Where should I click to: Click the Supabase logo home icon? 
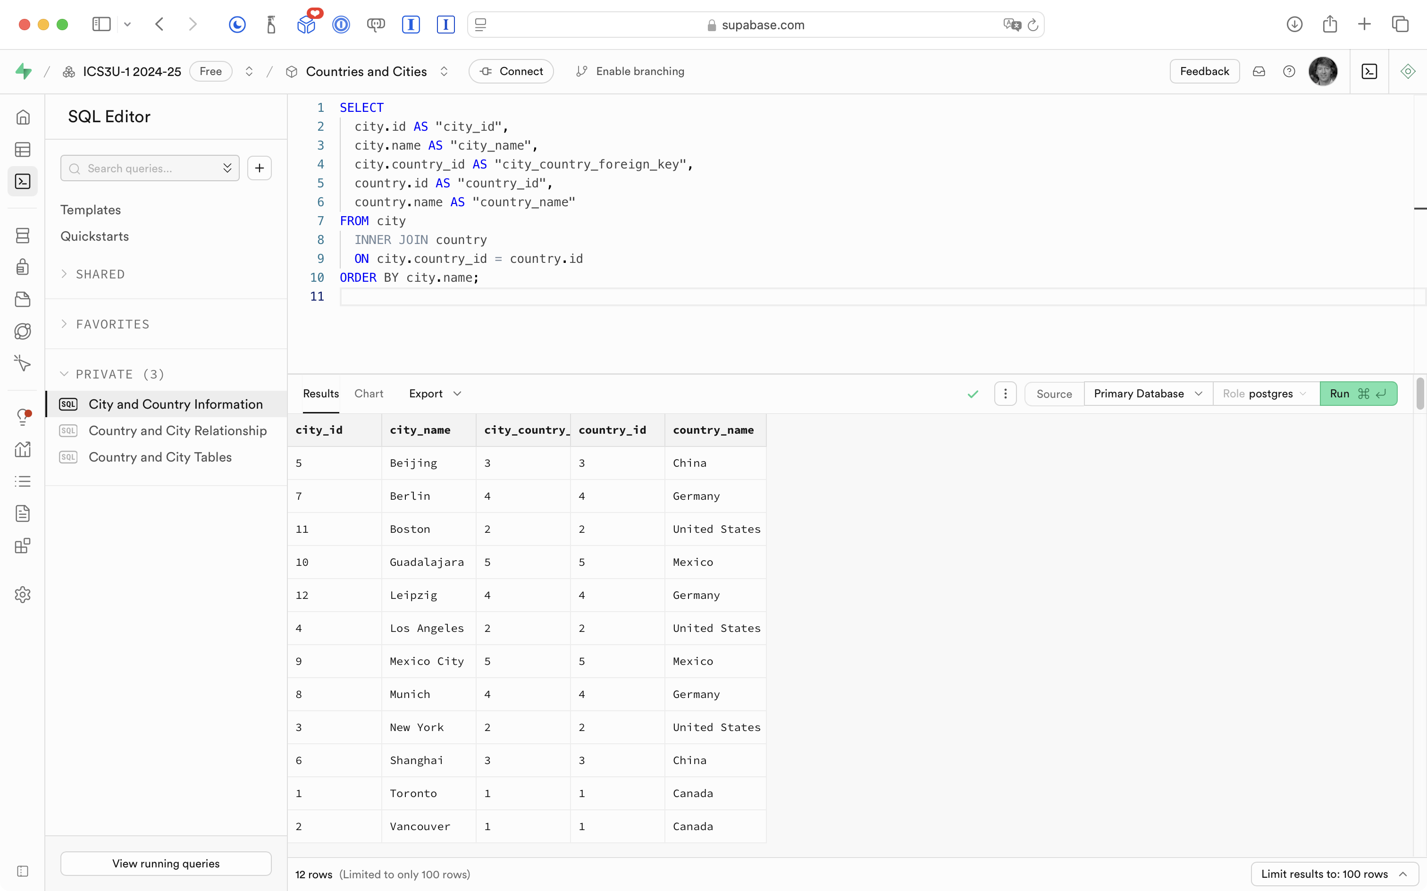pyautogui.click(x=24, y=71)
